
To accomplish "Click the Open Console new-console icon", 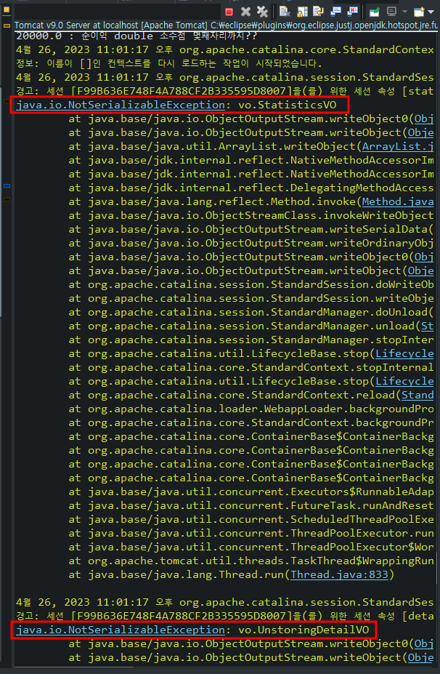I will (x=418, y=12).
